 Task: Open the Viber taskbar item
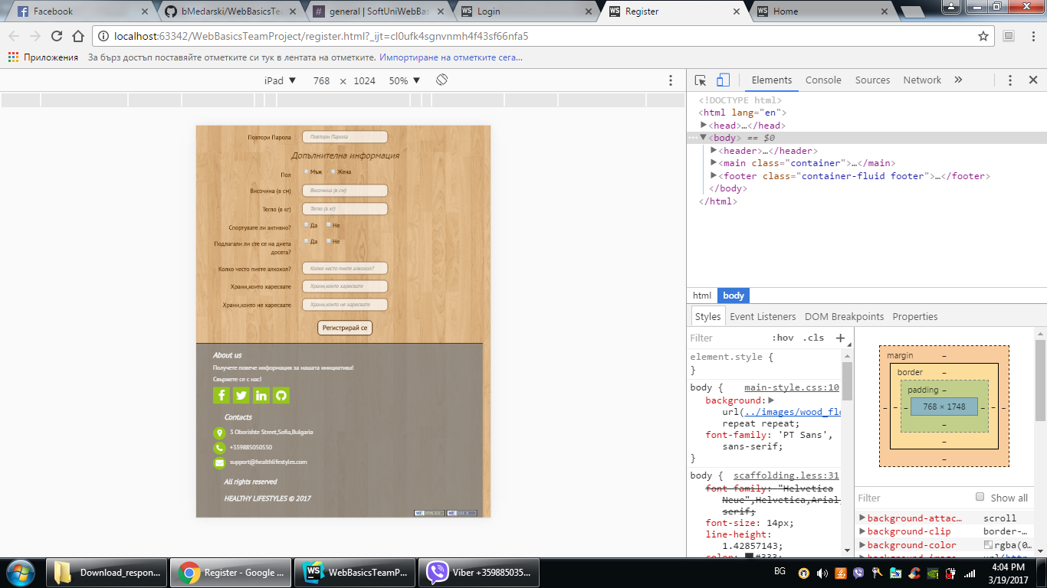coord(479,572)
